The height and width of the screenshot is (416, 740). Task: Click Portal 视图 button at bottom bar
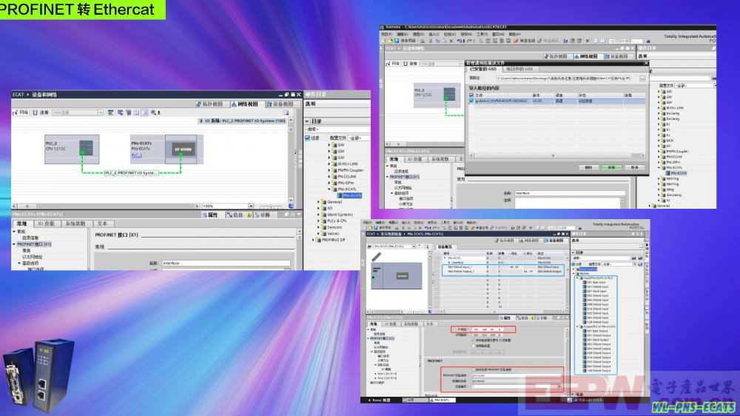(x=380, y=400)
